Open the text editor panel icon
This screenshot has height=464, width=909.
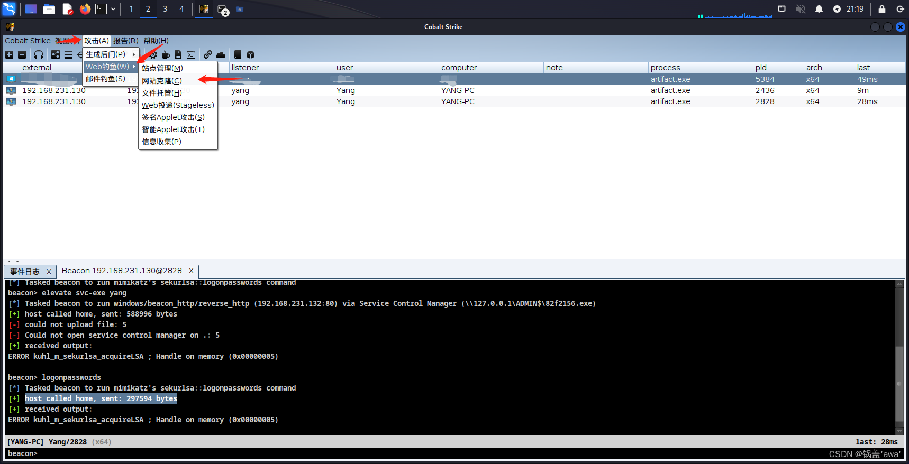click(67, 9)
